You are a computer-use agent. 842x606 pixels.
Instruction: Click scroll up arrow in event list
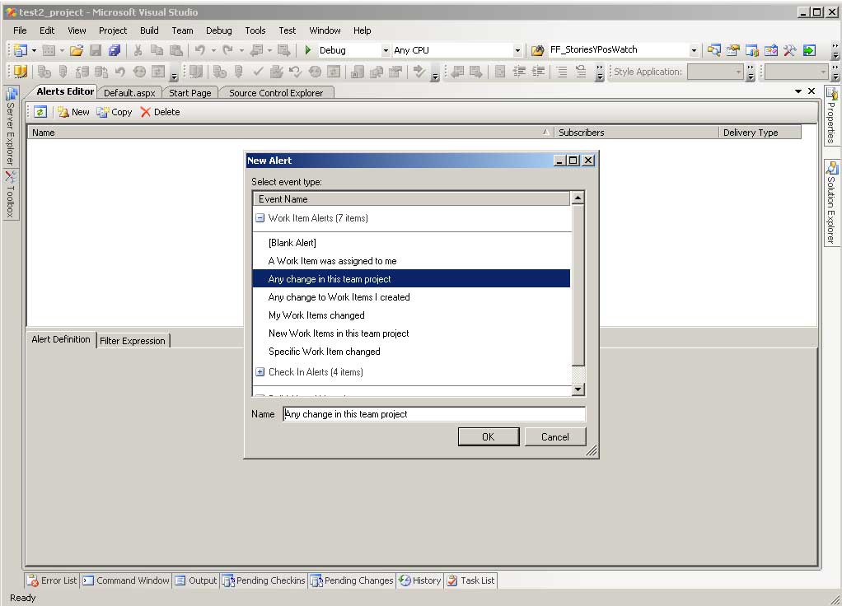[x=578, y=198]
